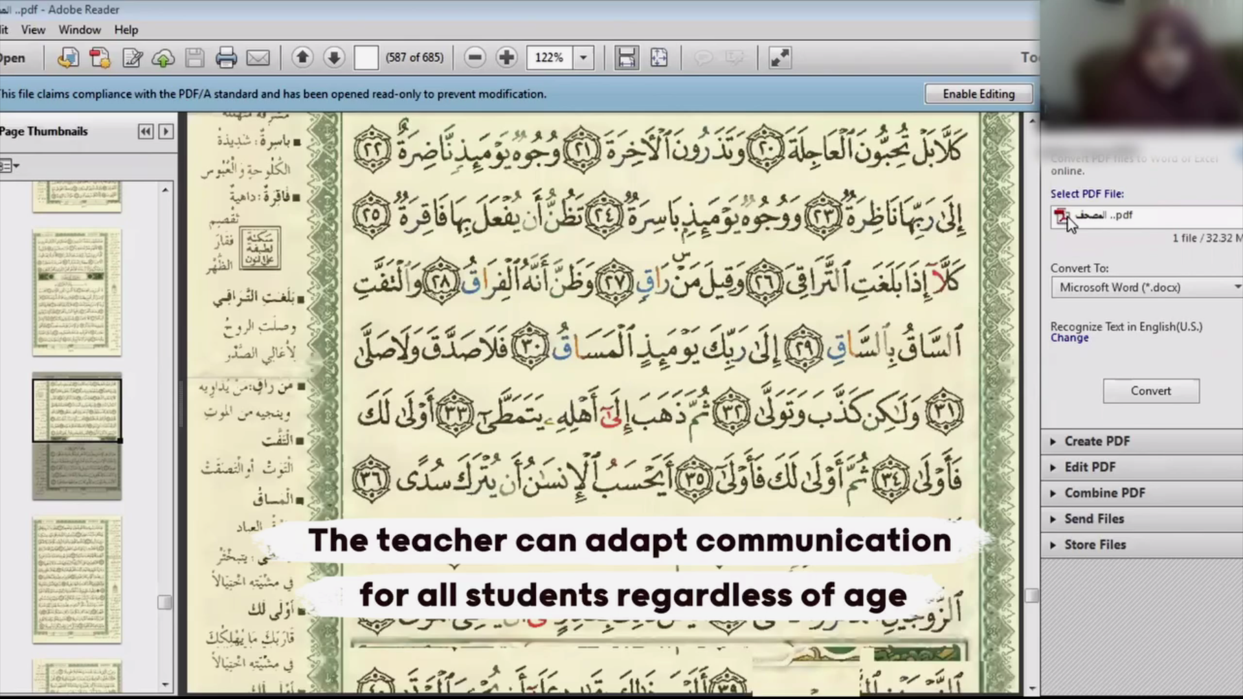Click the Change language link
This screenshot has height=699, width=1243.
[x=1069, y=338]
